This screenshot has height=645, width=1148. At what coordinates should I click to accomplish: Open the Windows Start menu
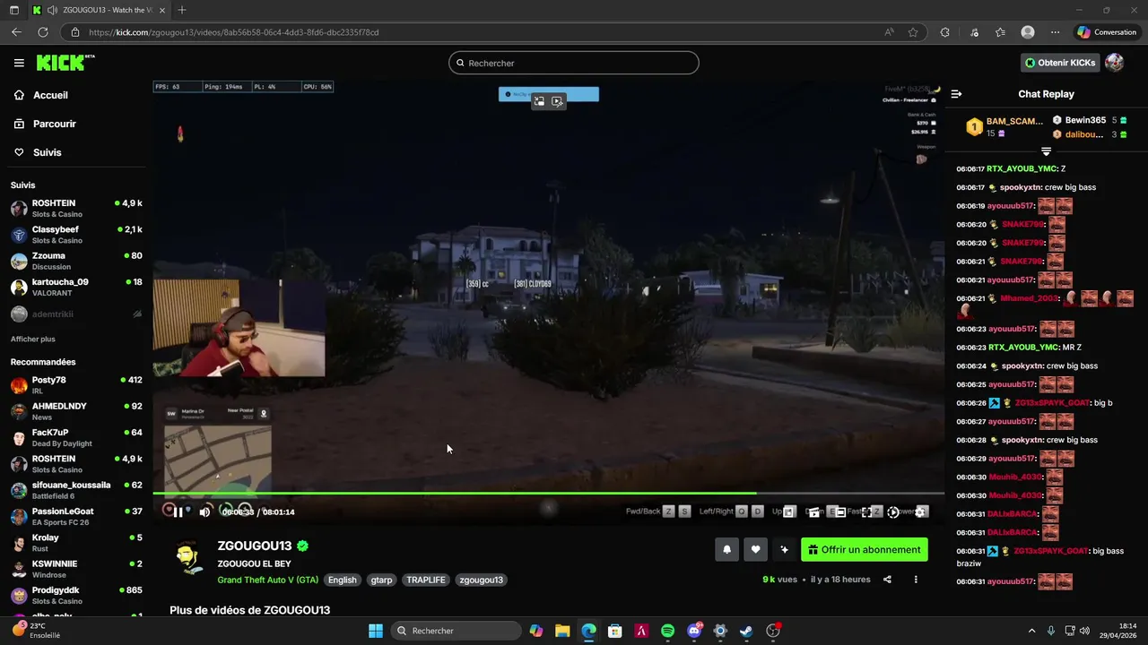tap(376, 631)
